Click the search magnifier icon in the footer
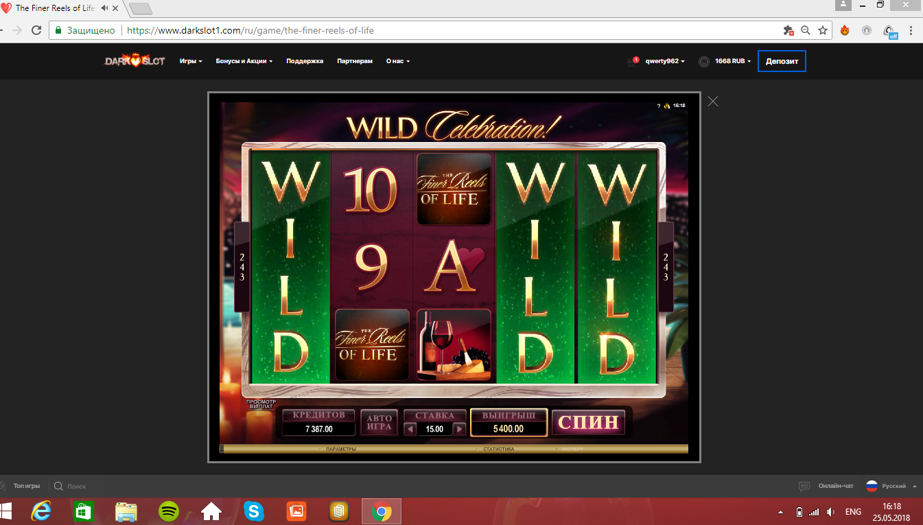This screenshot has width=923, height=525. [x=59, y=486]
